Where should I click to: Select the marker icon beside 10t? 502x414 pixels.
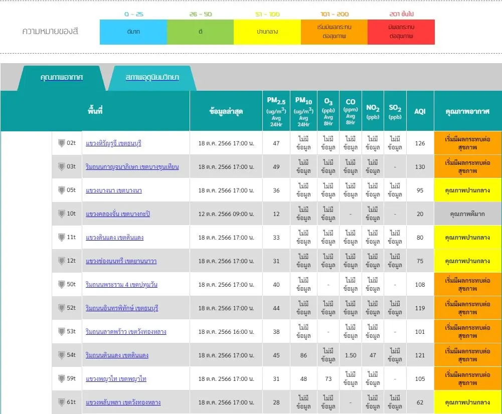click(x=62, y=214)
